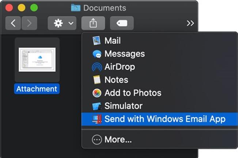Minimize window with the yellow button
This screenshot has width=238, height=158.
pyautogui.click(x=22, y=8)
